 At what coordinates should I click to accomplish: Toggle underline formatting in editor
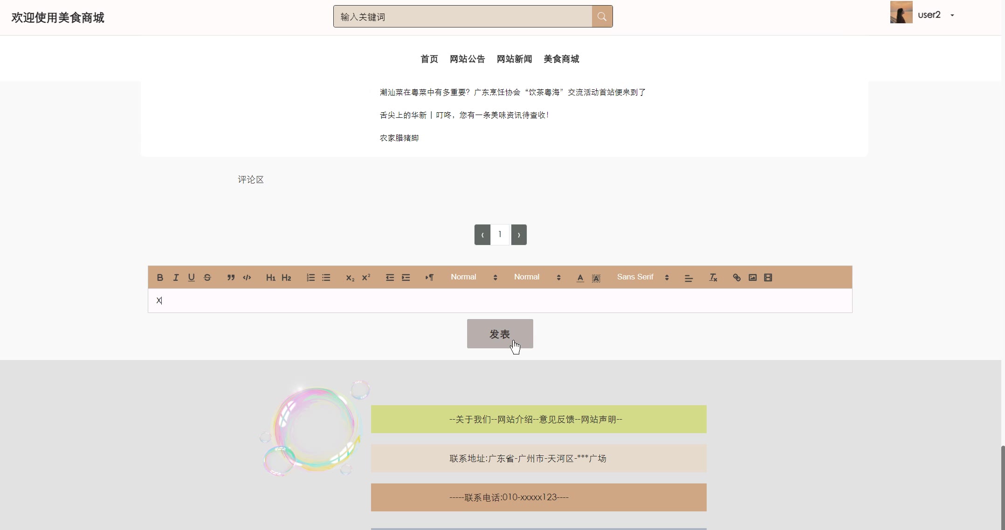(191, 278)
